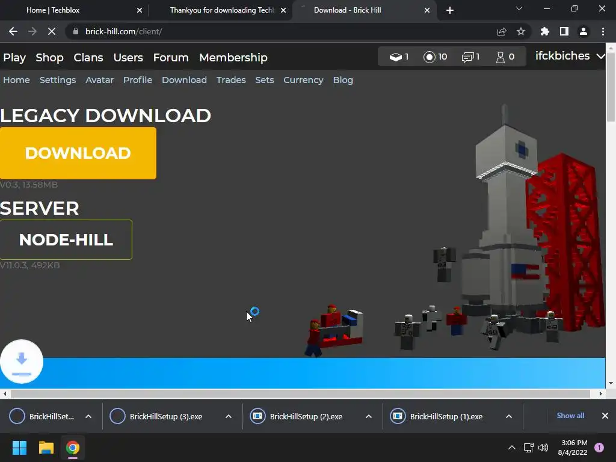Open Profile link

(x=138, y=80)
